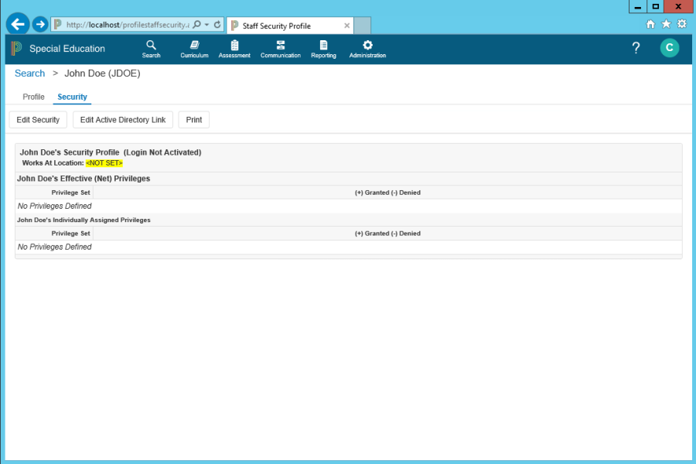Image resolution: width=696 pixels, height=464 pixels.
Task: Open the user avatar 'C' menu
Action: [669, 48]
